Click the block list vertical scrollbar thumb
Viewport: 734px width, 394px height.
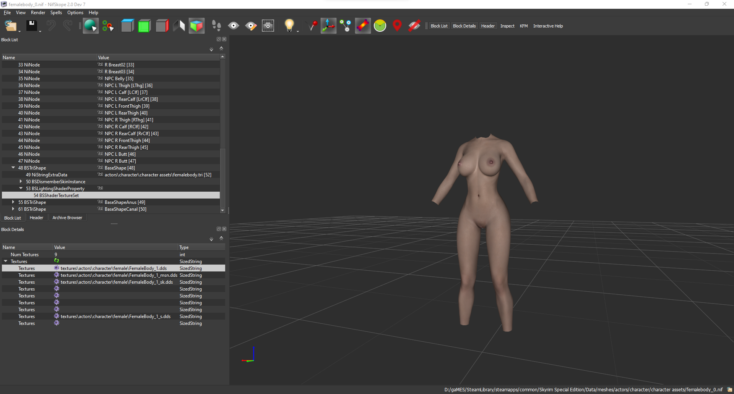point(222,178)
